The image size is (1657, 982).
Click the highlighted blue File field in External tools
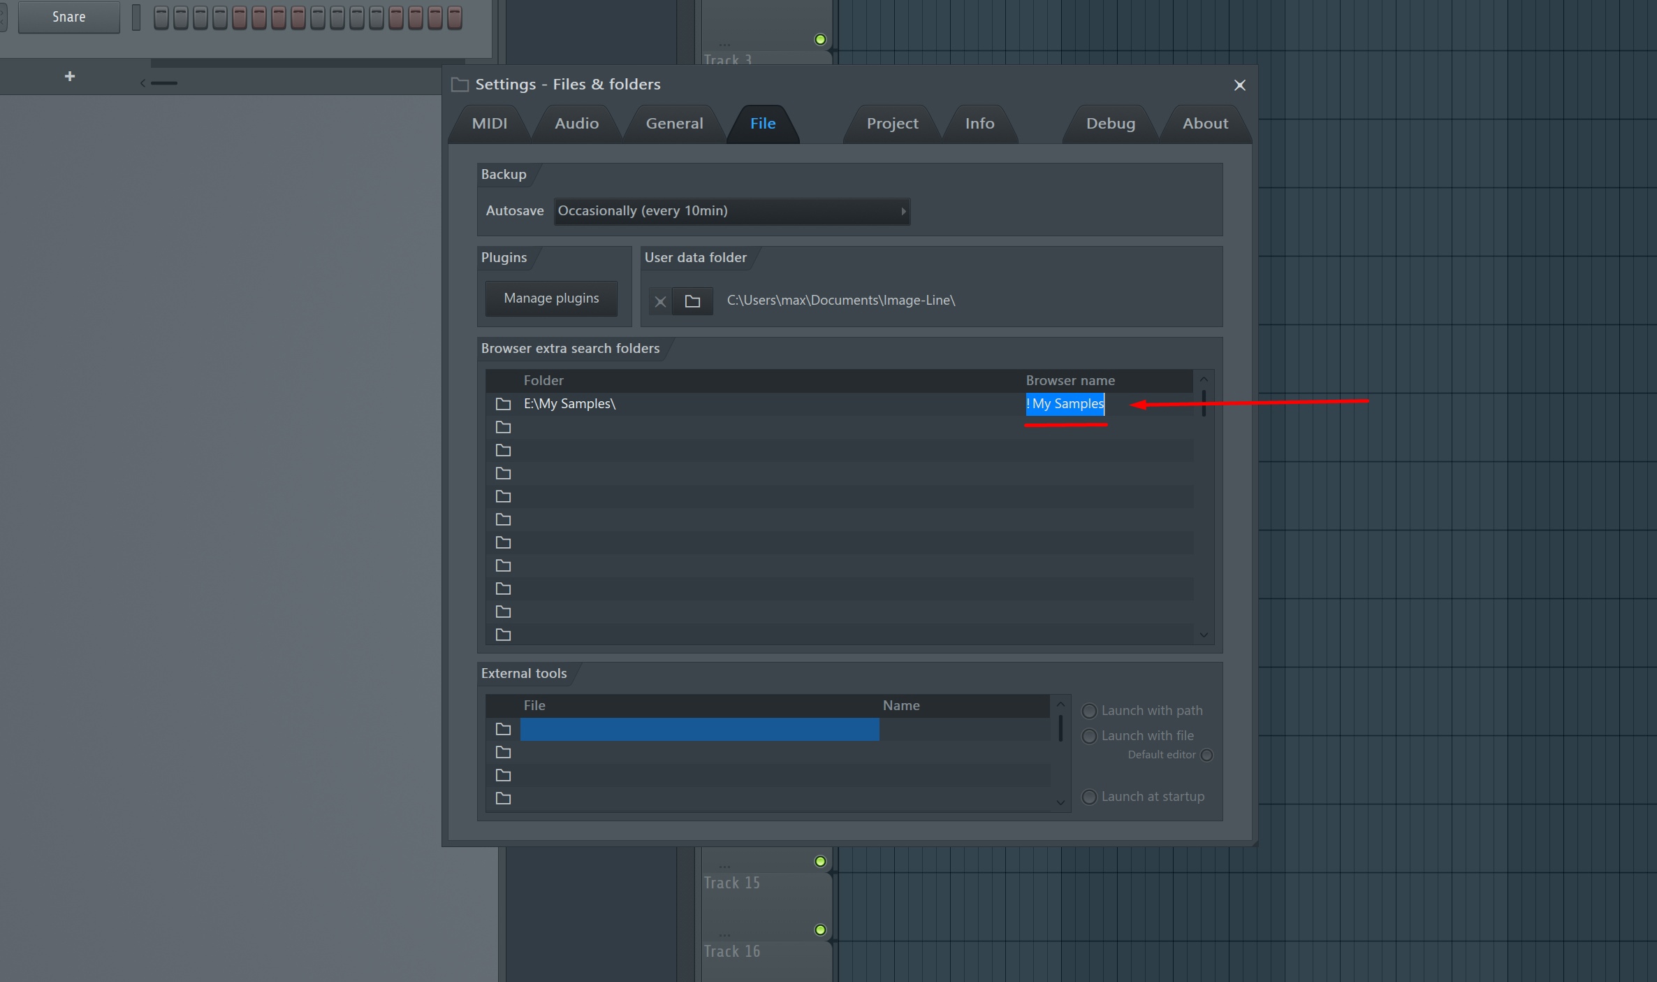point(699,730)
